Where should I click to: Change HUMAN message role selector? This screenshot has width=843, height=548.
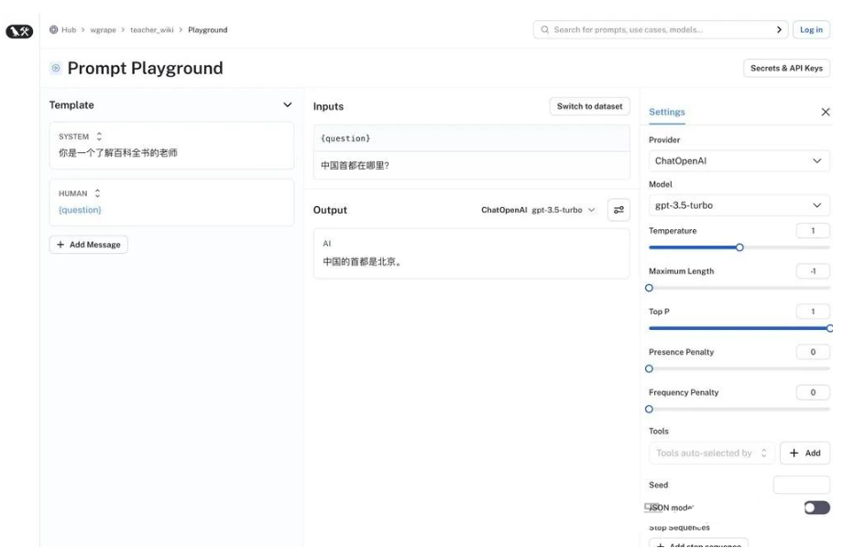[x=97, y=193]
